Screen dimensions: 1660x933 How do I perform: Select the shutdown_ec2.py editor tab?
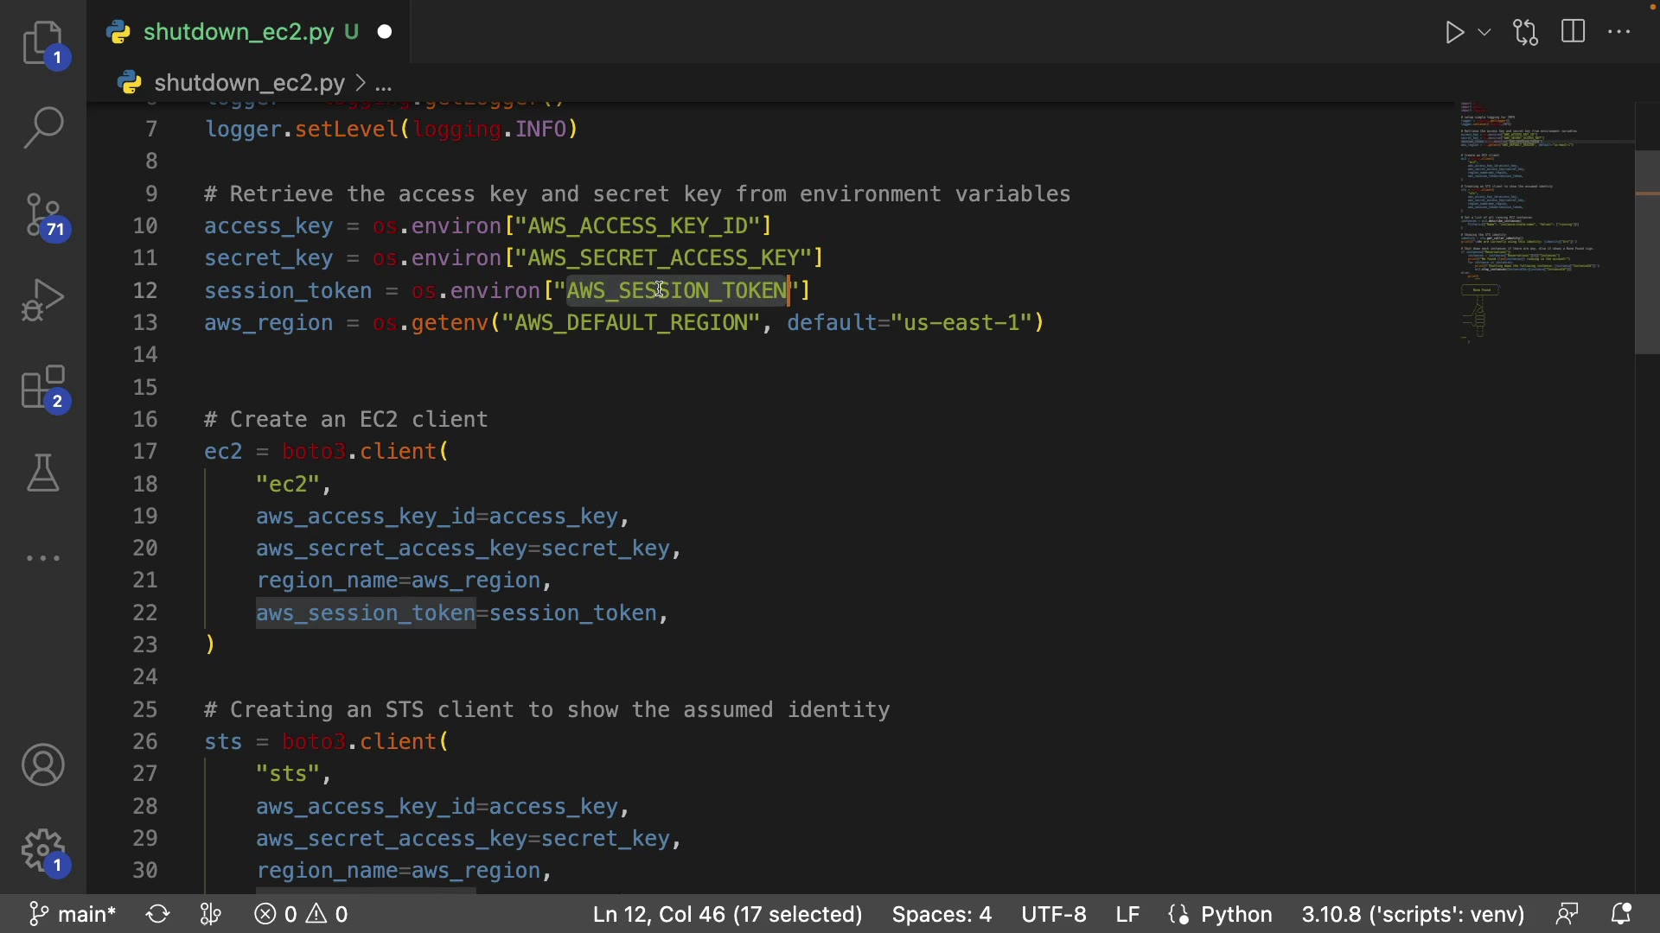coord(239,33)
